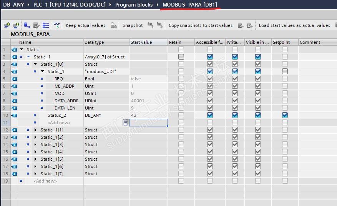Click first icon after Copy snapshots to start values
Screen dimensions: 337x206
[241, 26]
